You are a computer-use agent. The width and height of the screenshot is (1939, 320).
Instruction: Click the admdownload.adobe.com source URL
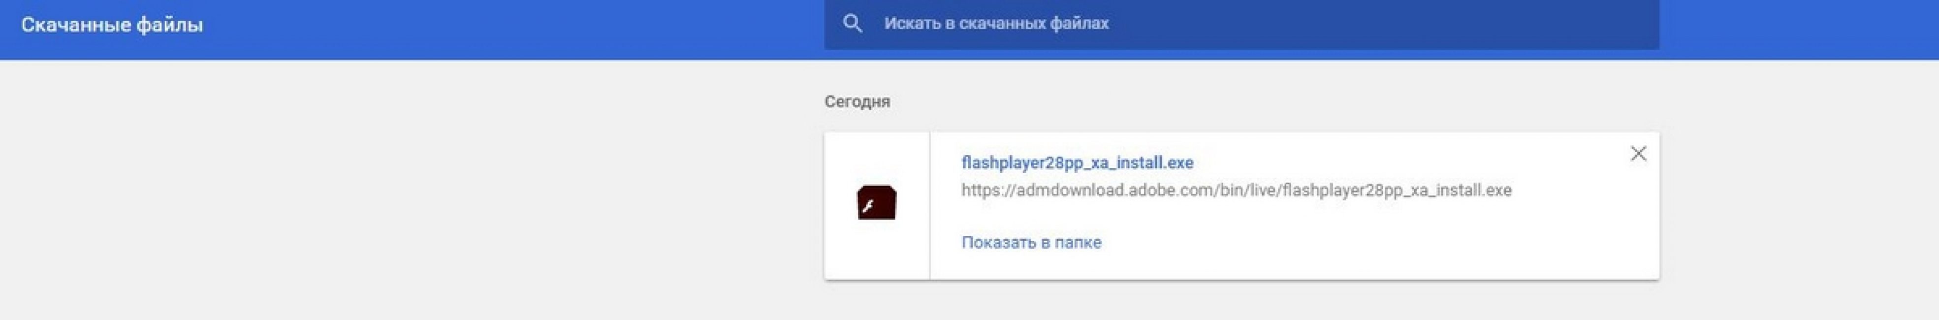pos(1236,190)
